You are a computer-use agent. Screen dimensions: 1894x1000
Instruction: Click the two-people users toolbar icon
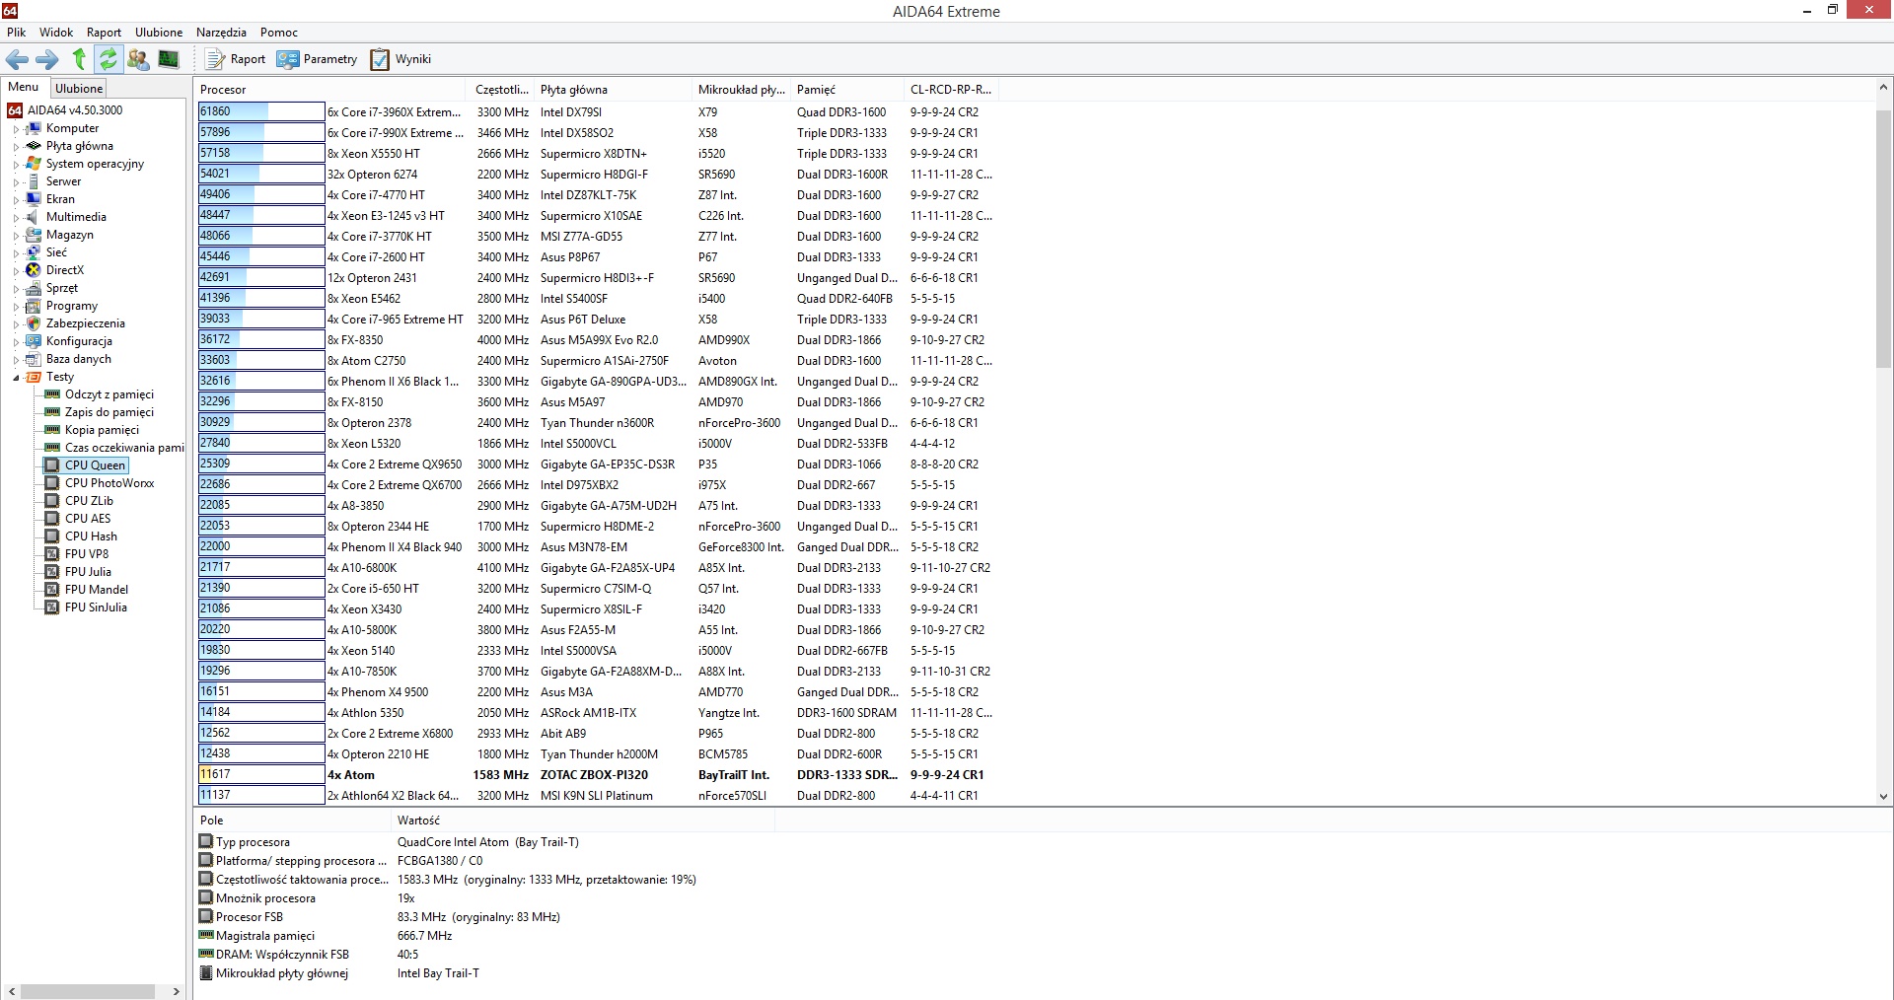tap(138, 59)
